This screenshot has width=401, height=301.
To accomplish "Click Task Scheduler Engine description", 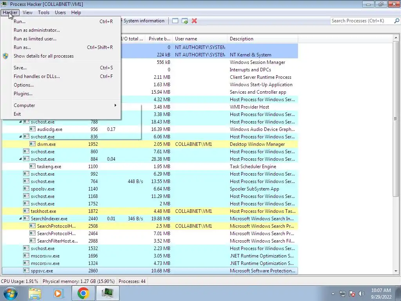I will (x=253, y=167).
